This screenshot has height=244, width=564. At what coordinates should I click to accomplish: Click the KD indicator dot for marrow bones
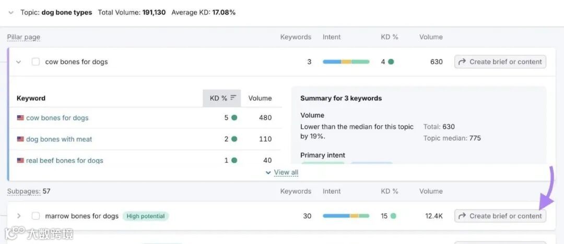[x=393, y=216]
